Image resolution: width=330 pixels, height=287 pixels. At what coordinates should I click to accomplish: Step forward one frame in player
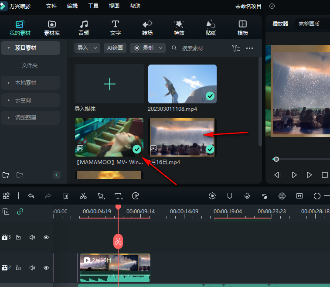[293, 175]
